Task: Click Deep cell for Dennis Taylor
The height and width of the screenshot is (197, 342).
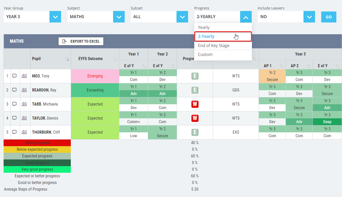Action: 327,122
